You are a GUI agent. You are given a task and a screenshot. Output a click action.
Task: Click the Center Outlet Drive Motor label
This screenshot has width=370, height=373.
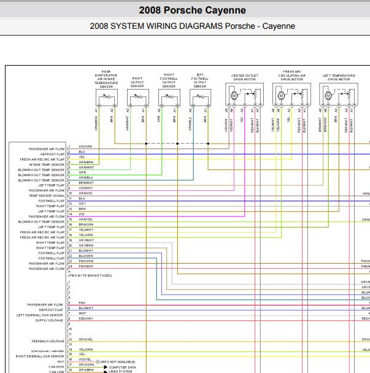tap(245, 77)
